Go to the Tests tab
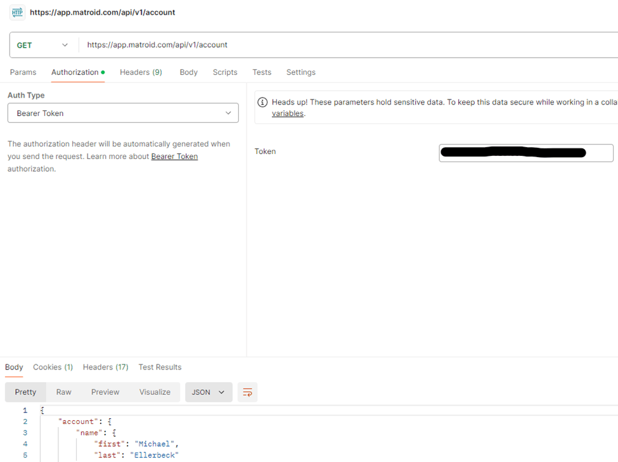Viewport: 618px width, 462px height. (262, 72)
